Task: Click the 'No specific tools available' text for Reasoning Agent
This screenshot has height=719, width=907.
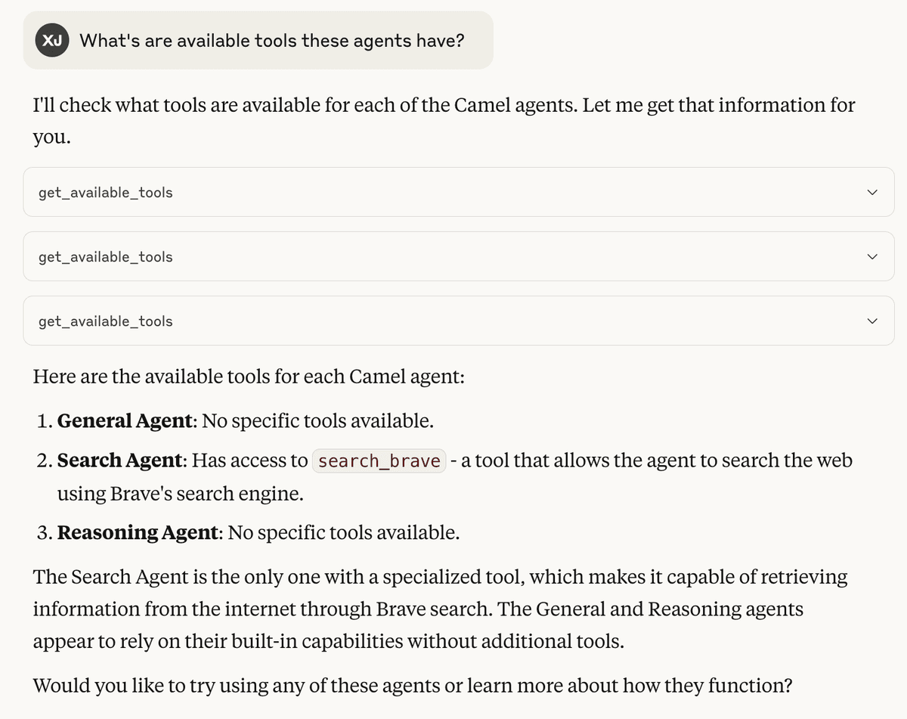Action: pyautogui.click(x=343, y=532)
